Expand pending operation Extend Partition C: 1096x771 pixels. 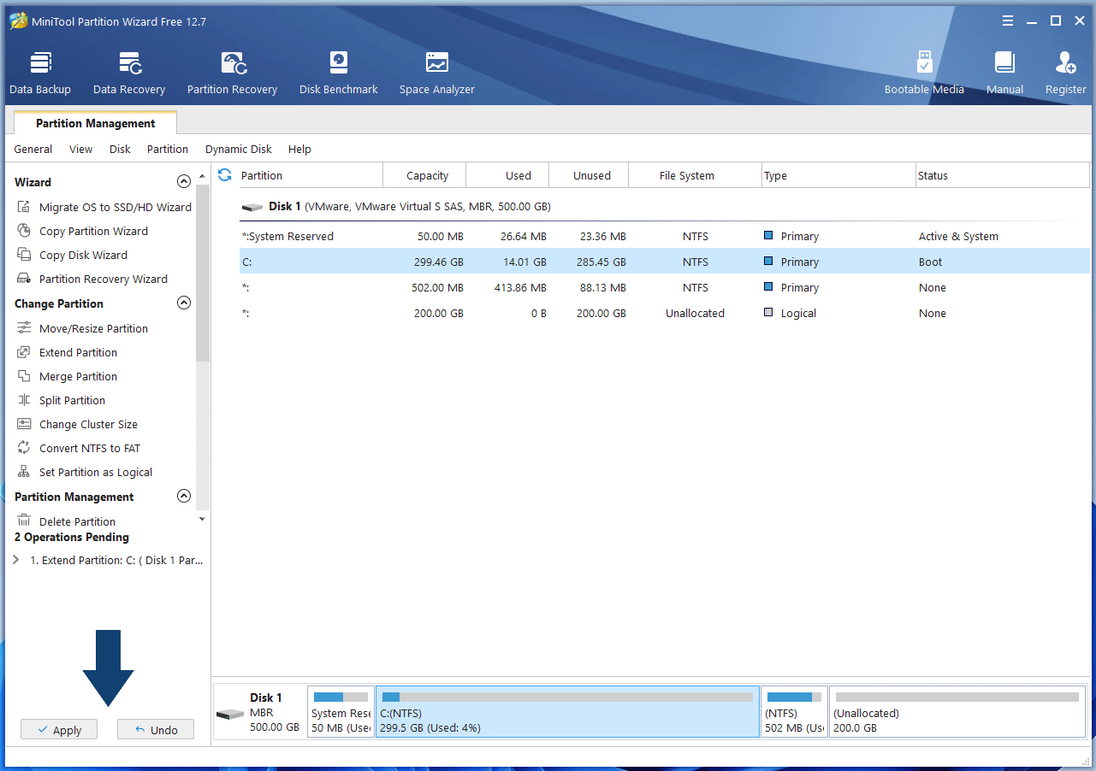coord(16,561)
